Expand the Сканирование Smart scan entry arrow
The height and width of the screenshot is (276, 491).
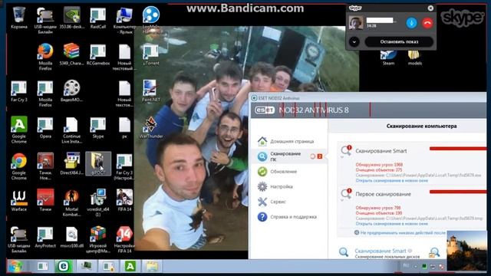(x=342, y=157)
